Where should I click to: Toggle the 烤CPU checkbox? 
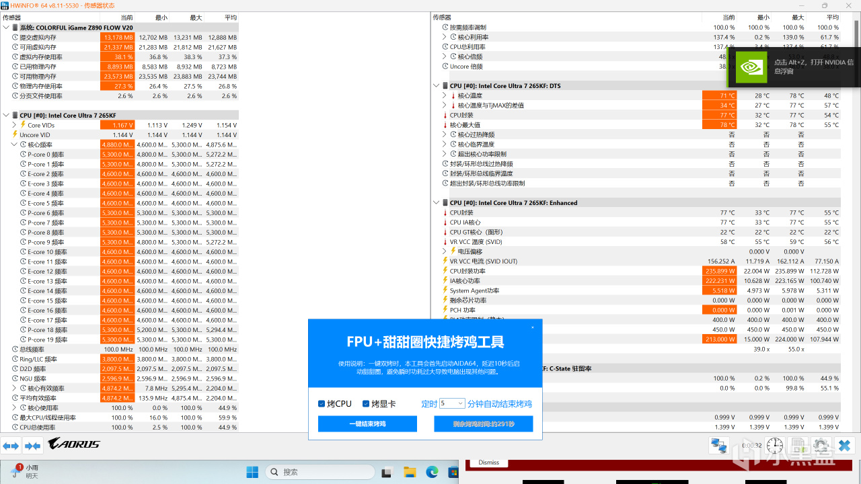pos(322,404)
